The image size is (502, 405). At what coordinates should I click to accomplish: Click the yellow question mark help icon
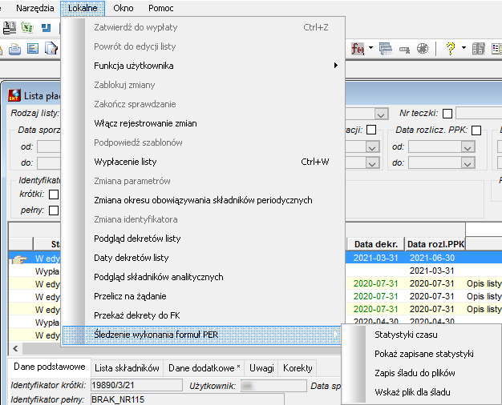pyautogui.click(x=451, y=49)
